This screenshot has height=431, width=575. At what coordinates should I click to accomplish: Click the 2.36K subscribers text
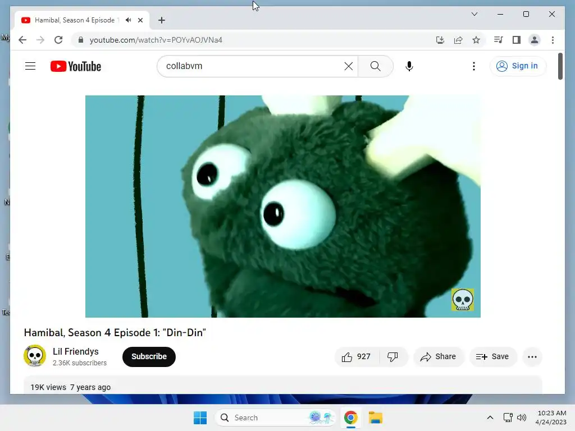coord(80,363)
